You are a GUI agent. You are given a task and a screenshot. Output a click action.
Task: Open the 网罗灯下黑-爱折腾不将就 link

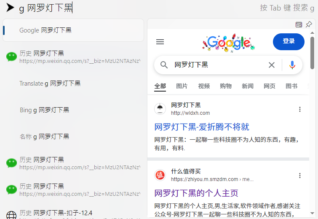point(202,127)
